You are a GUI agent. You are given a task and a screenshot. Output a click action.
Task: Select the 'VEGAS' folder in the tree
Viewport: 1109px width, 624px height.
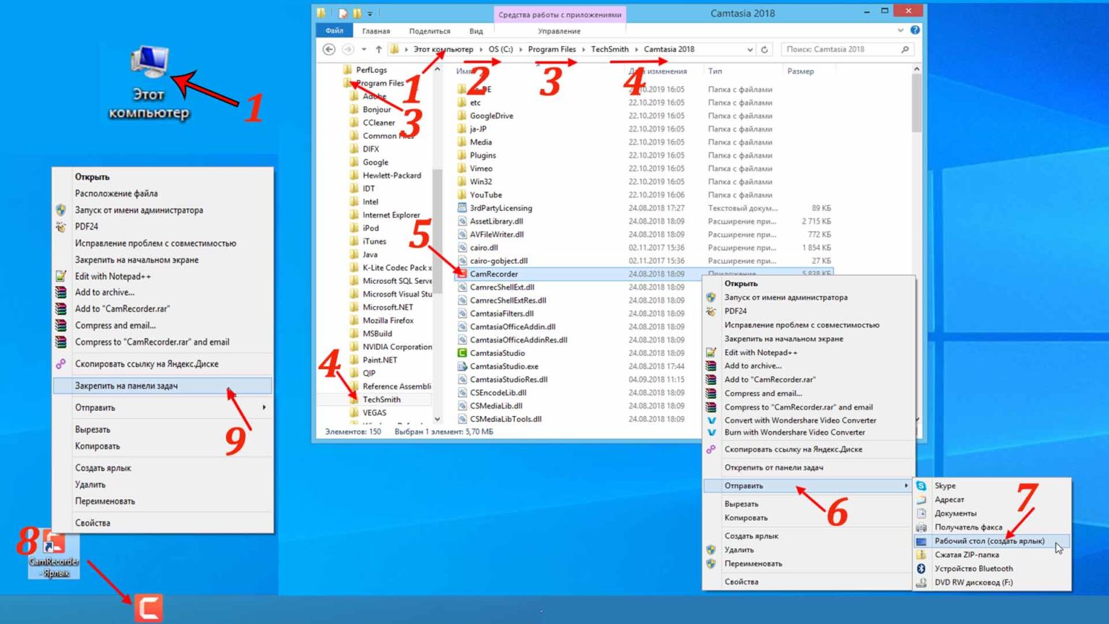click(x=374, y=412)
